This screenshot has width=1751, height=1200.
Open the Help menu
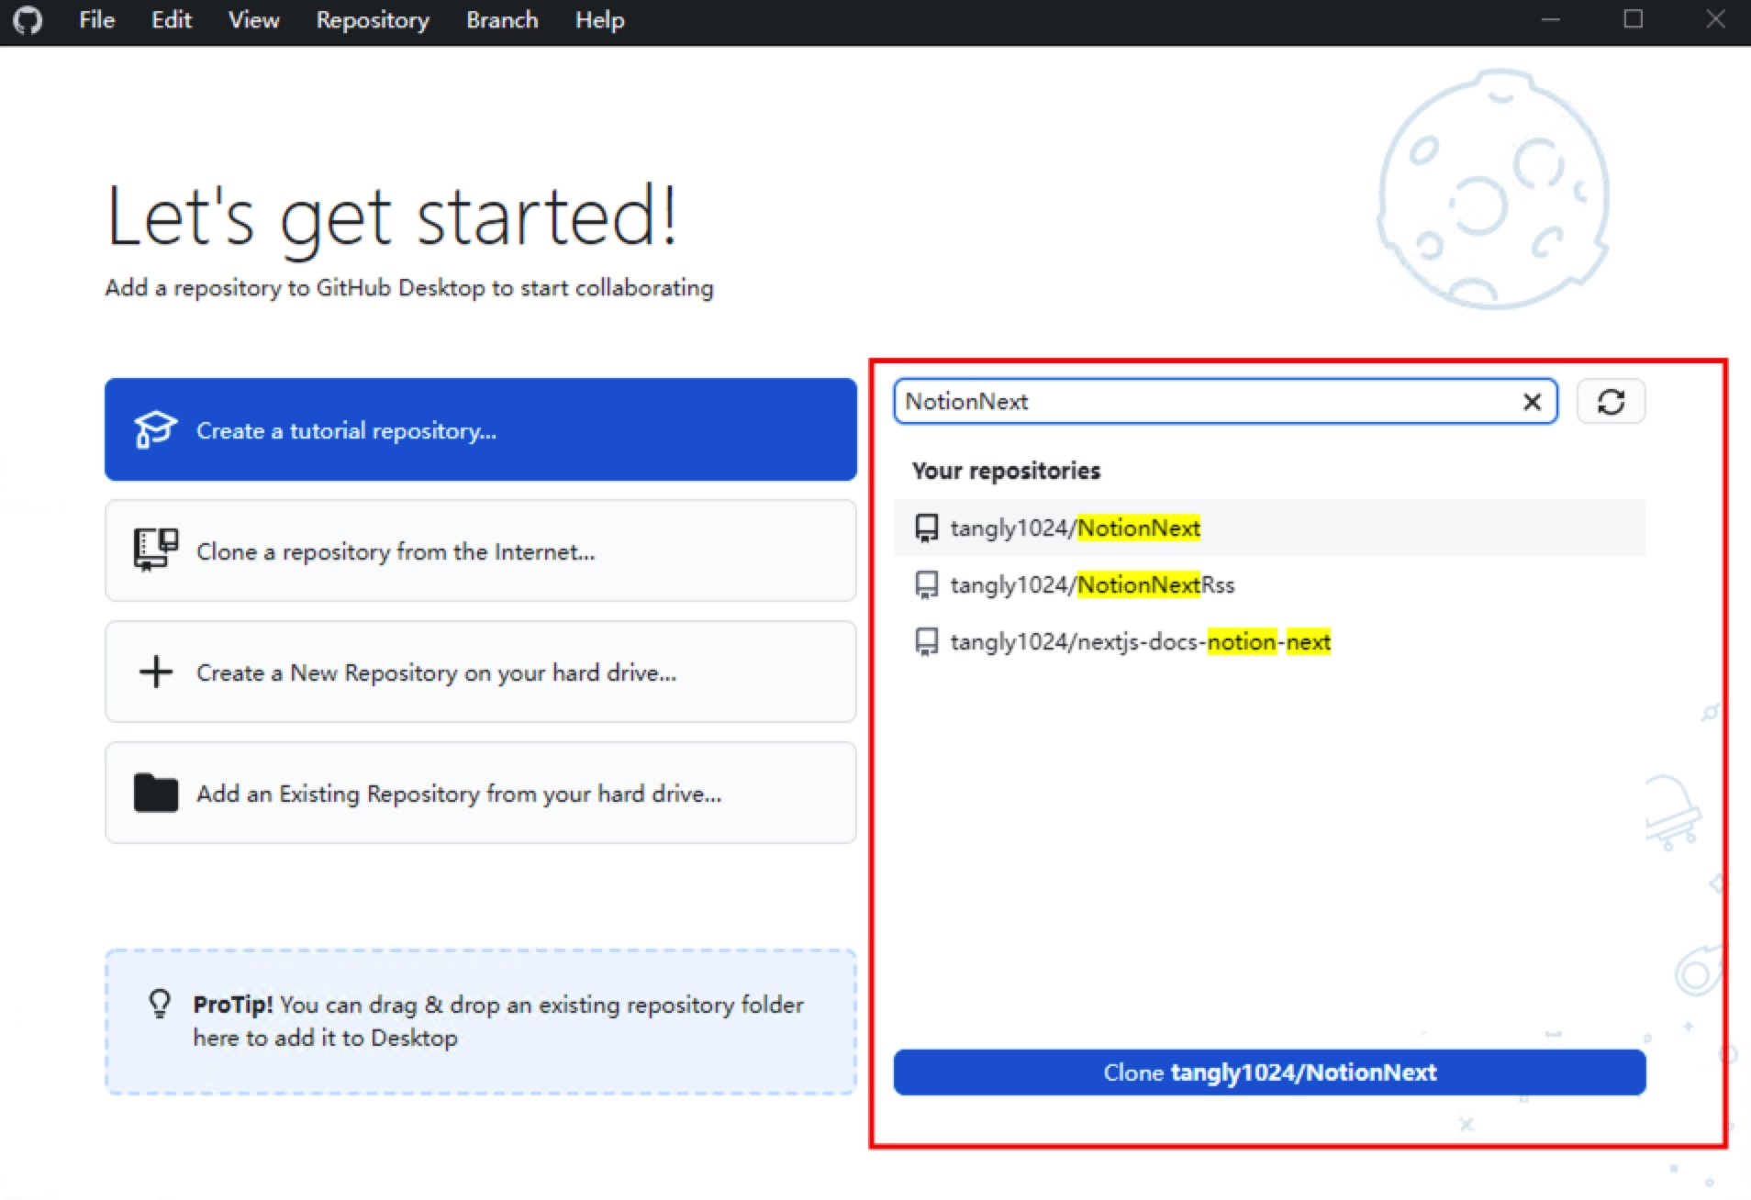pos(599,20)
